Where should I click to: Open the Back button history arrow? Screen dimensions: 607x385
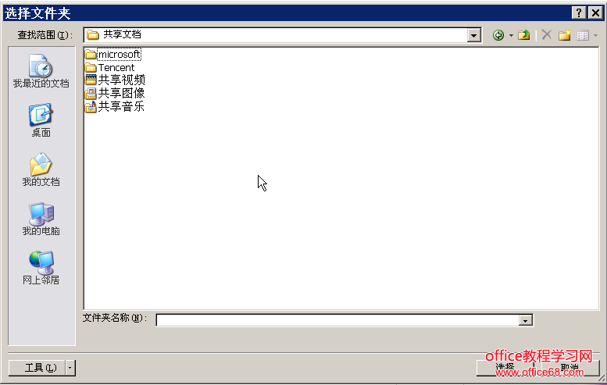point(511,35)
